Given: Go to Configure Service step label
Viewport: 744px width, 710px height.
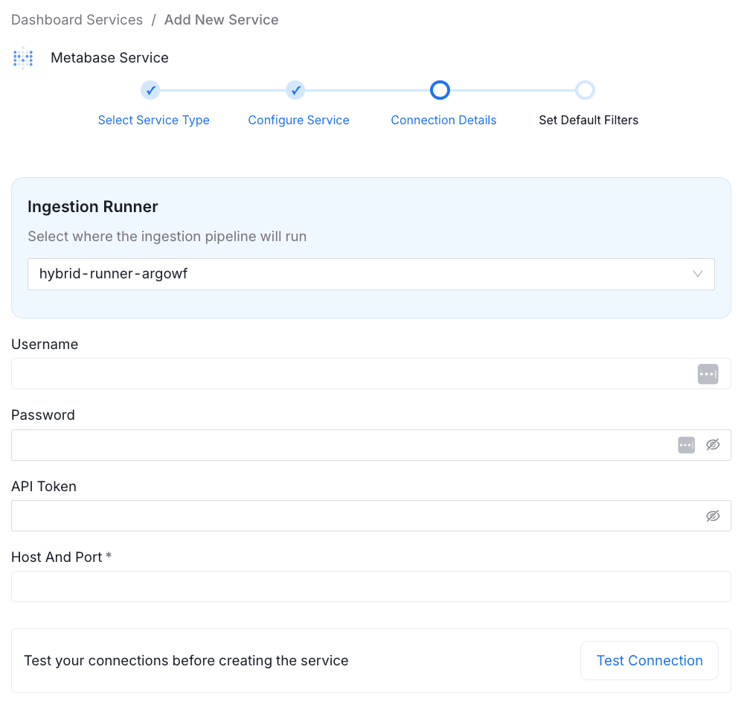Looking at the screenshot, I should pos(298,120).
